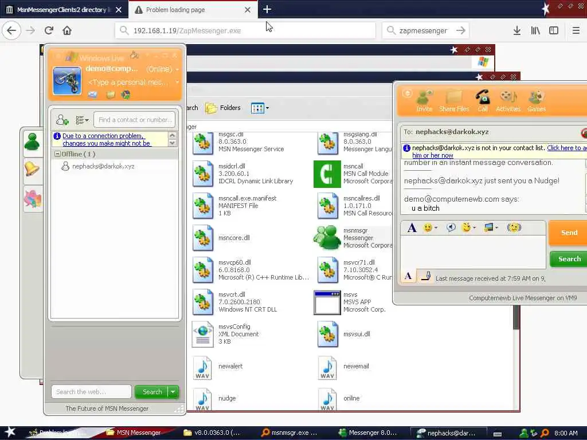Viewport: 587px width, 440px height.
Task: Open the alerts bell tab
Action: (32, 170)
